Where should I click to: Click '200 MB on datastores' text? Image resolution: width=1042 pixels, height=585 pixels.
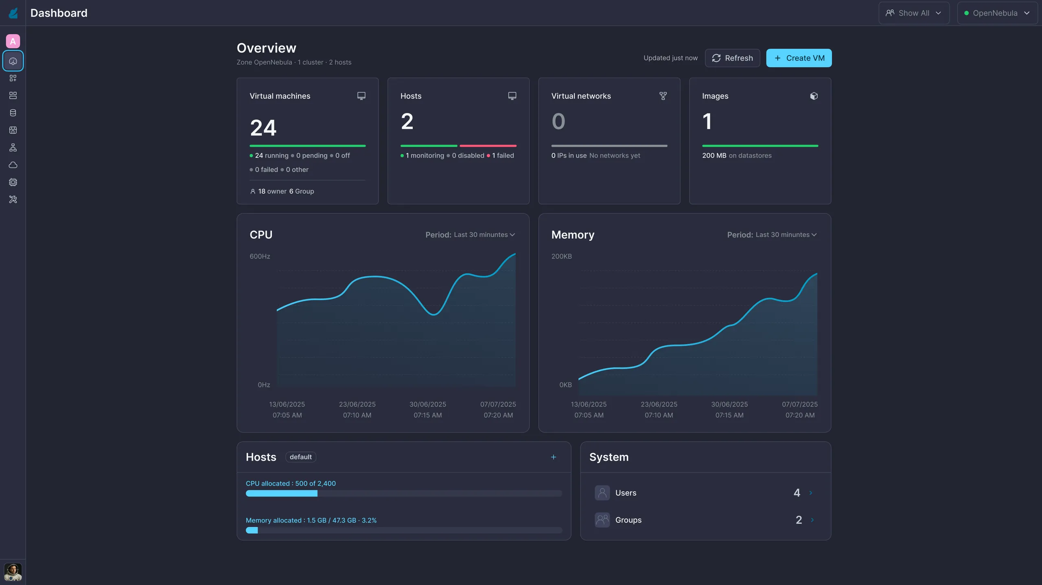click(737, 155)
